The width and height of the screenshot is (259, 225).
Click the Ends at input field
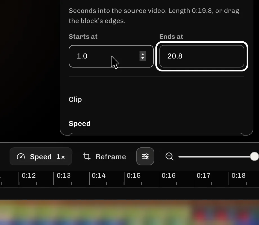click(202, 56)
